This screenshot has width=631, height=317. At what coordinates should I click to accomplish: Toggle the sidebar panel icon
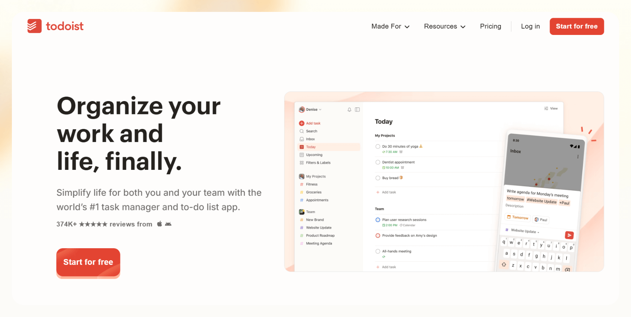357,110
